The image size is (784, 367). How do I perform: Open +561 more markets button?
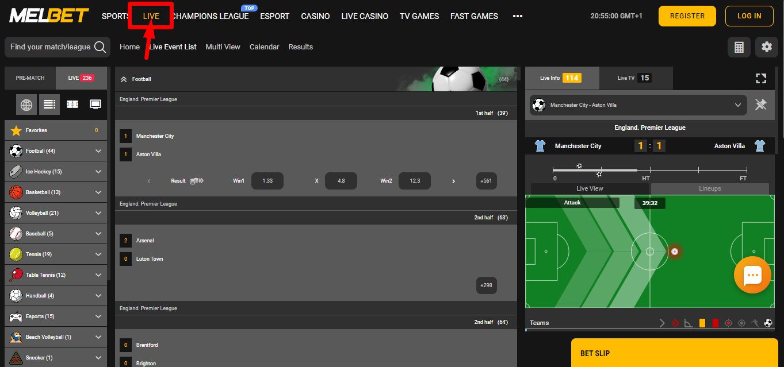pyautogui.click(x=487, y=181)
